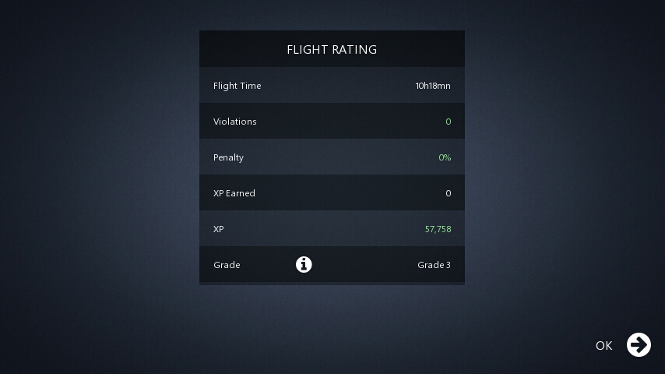Select the 57,758 XP total
The height and width of the screenshot is (374, 665).
pyautogui.click(x=438, y=229)
